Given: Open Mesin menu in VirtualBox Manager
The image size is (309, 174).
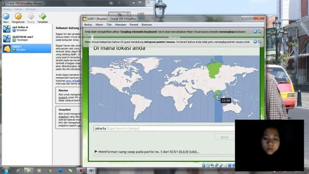Looking at the screenshot, I should point(18,9).
